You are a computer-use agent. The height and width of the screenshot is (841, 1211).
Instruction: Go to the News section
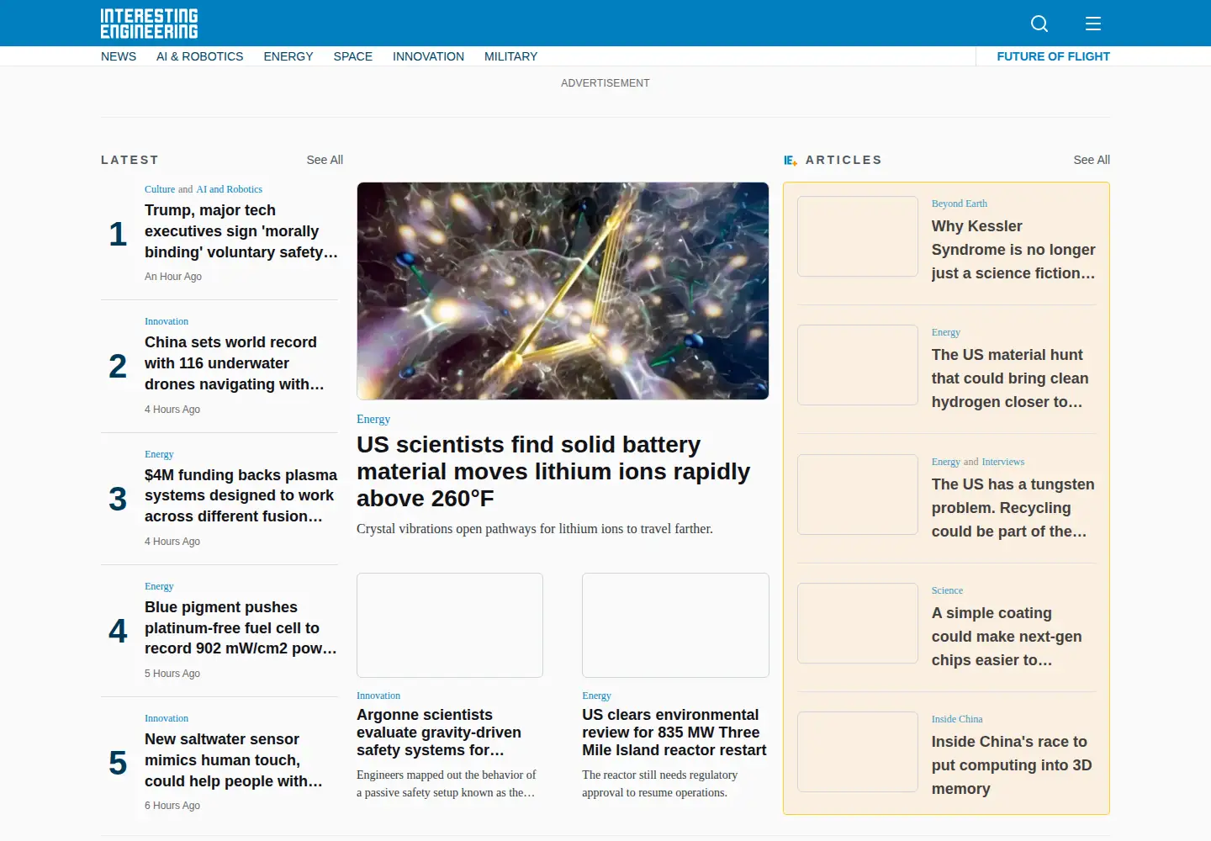pos(119,56)
